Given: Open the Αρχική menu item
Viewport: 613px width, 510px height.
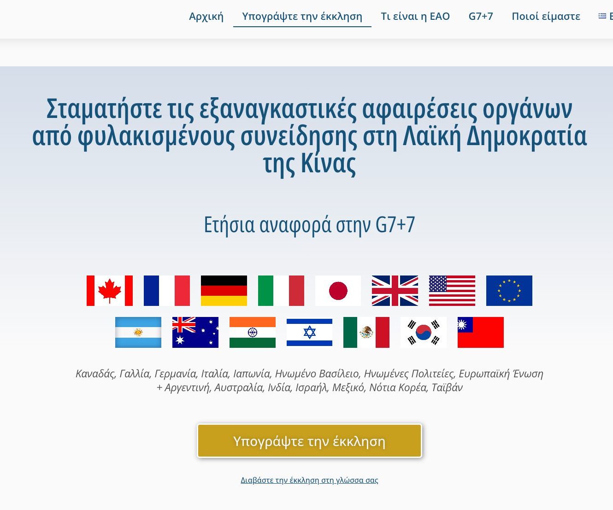Looking at the screenshot, I should [x=206, y=16].
